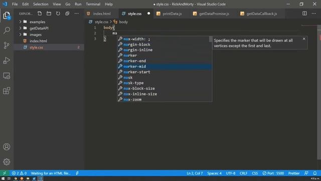
Task: Open the View menu
Action: click(x=57, y=4)
